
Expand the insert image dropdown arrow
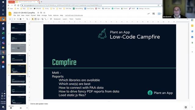pos(40,19)
